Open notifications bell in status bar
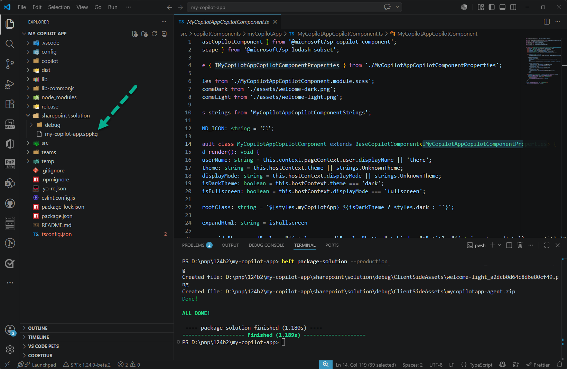Screen dimensions: 567x369 tap(560, 365)
